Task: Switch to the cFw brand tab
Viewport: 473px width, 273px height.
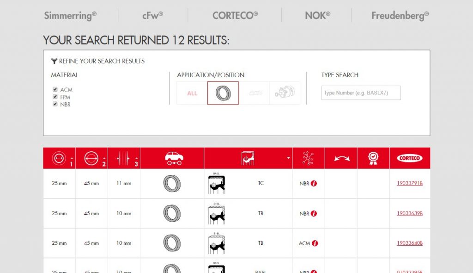Action: [x=152, y=15]
